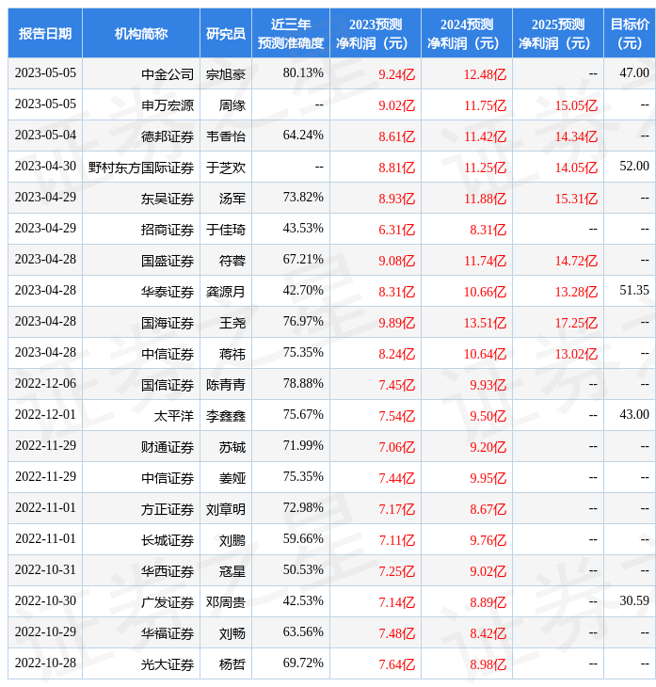The image size is (656, 687).
Task: Click the date 2022-10-28
Action: (x=45, y=663)
